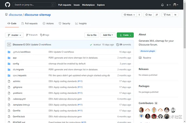186x123 pixels.
Task: Open the discourse organization link
Action: click(15, 15)
